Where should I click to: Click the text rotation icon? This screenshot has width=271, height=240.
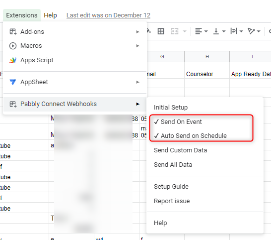pyautogui.click(x=251, y=31)
